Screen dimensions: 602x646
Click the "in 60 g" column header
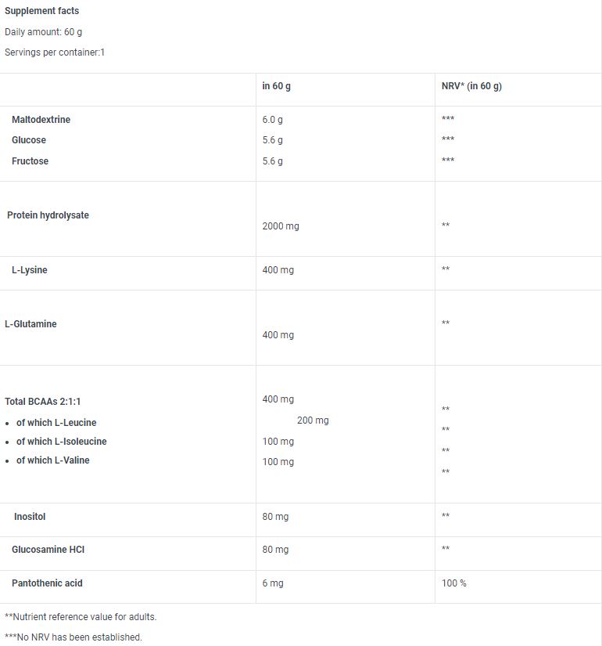276,86
